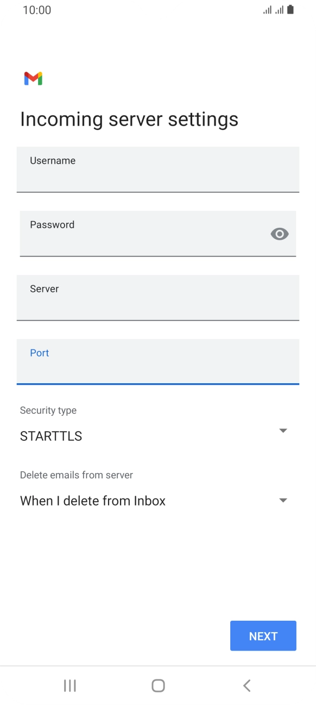This screenshot has height=705, width=316.
Task: Hide the password using the eye toggle
Action: tap(279, 234)
